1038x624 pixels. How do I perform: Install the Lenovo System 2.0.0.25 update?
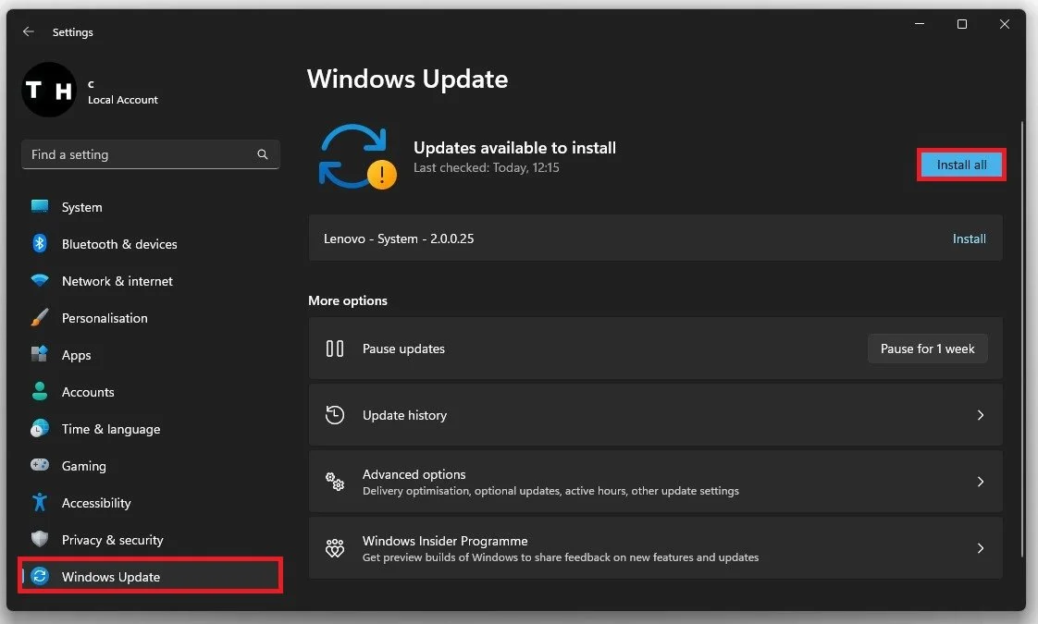[970, 239]
